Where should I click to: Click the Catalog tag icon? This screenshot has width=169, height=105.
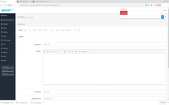click(2, 28)
